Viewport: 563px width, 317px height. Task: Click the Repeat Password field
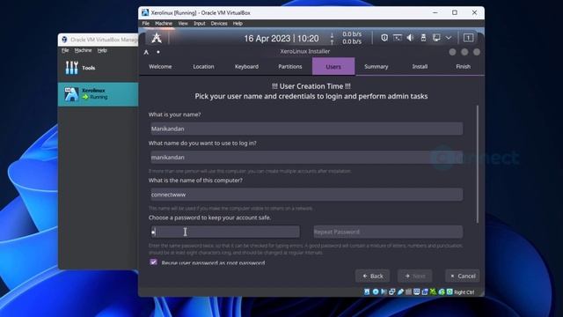[x=388, y=232]
